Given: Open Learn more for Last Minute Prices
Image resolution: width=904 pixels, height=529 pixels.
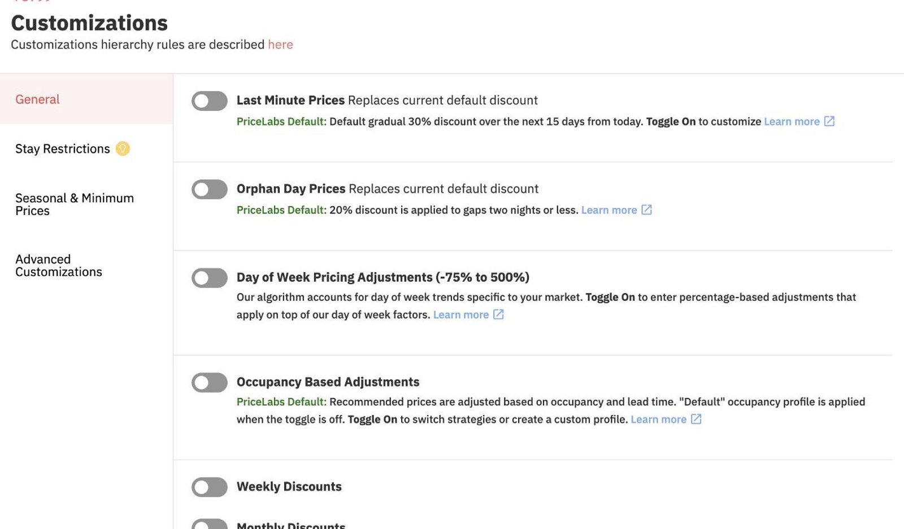Looking at the screenshot, I should (x=792, y=121).
